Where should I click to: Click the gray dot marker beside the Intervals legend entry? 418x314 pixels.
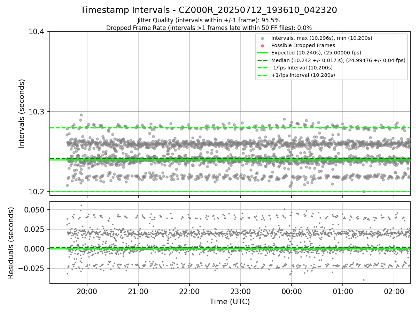(x=263, y=38)
